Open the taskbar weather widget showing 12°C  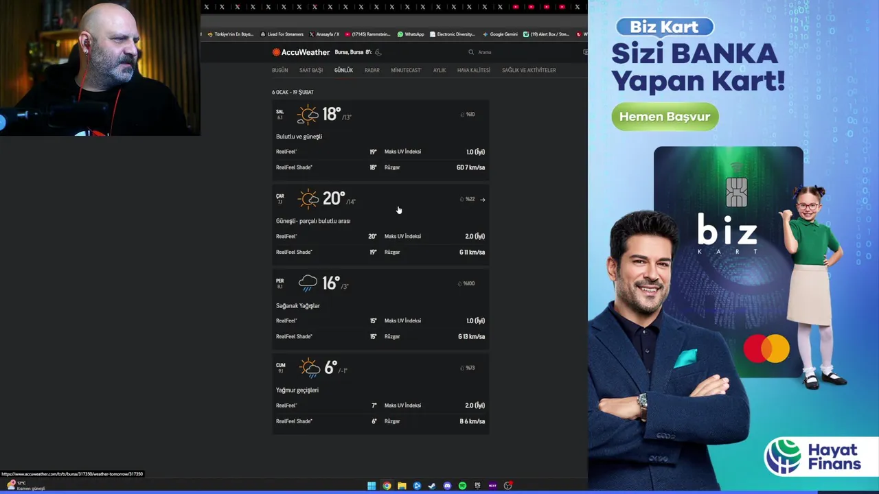click(25, 485)
